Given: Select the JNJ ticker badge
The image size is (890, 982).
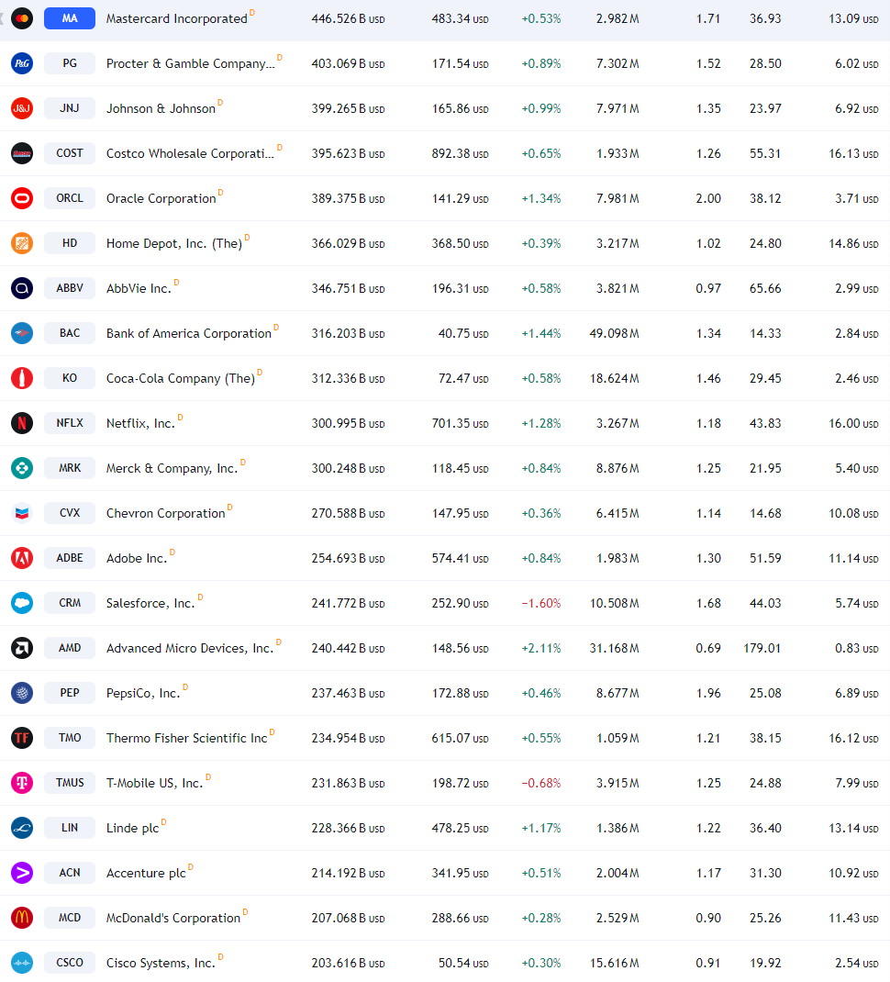Looking at the screenshot, I should coord(70,108).
